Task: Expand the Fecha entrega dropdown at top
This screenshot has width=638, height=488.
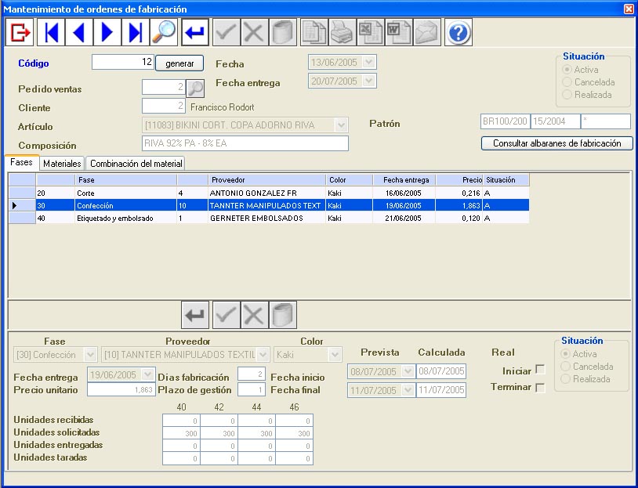Action: [x=369, y=81]
